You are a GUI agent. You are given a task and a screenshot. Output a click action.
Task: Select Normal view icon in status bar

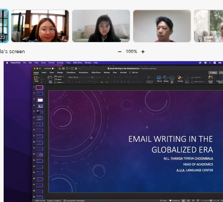tap(184, 201)
